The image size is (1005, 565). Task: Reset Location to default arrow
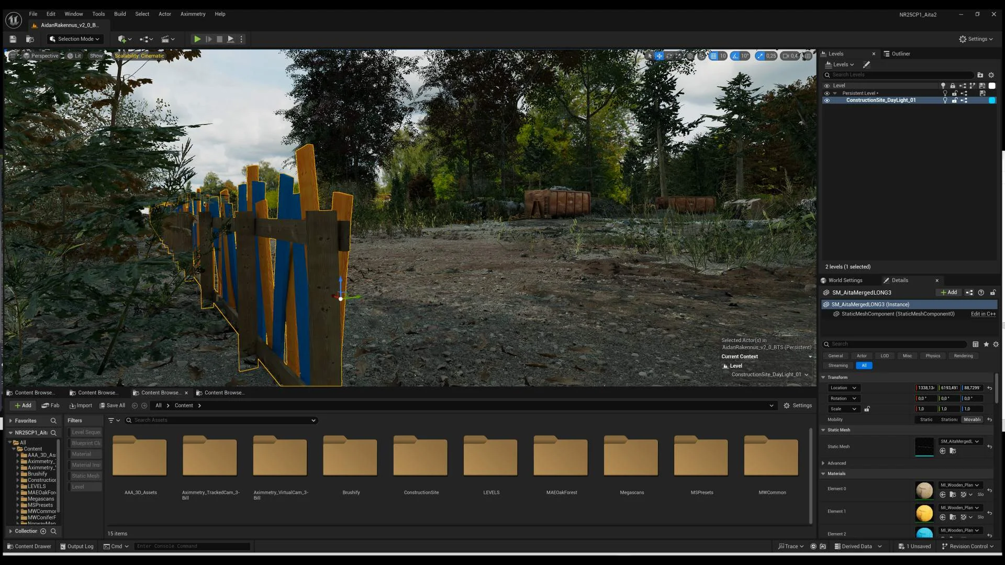click(x=989, y=388)
